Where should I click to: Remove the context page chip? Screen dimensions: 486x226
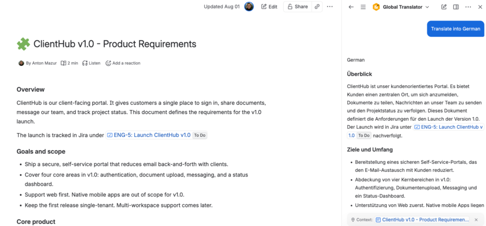[476, 219]
